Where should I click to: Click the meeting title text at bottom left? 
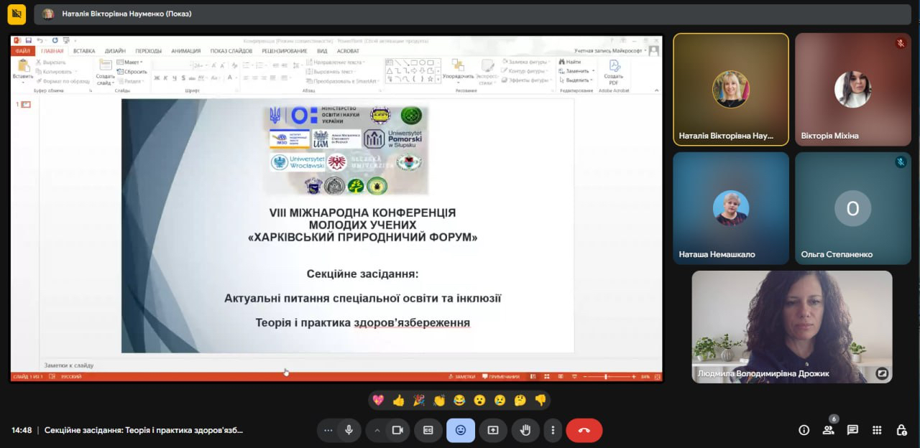[144, 430]
